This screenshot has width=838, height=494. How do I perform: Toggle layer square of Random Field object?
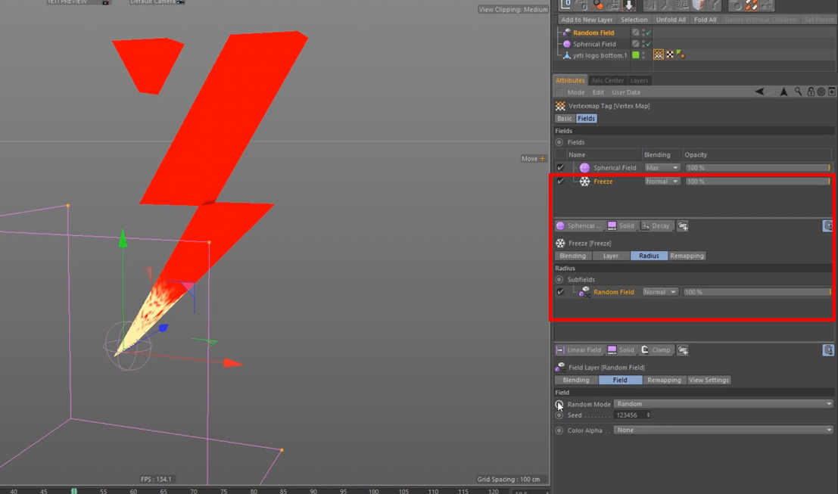coord(635,33)
